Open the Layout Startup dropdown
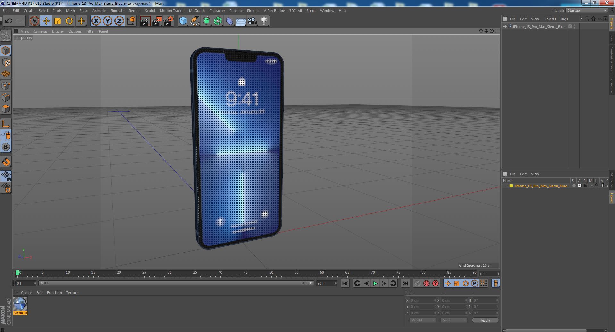The width and height of the screenshot is (615, 332). (x=586, y=11)
